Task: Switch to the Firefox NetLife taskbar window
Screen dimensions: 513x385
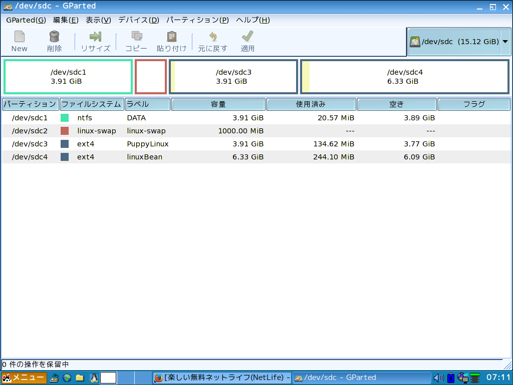Action: (x=222, y=378)
